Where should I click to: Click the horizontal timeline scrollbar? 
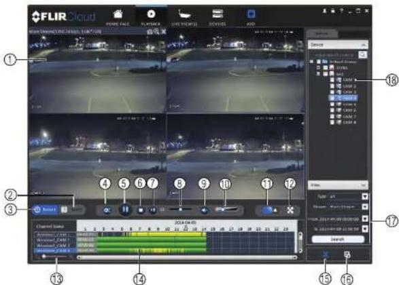pos(187,258)
